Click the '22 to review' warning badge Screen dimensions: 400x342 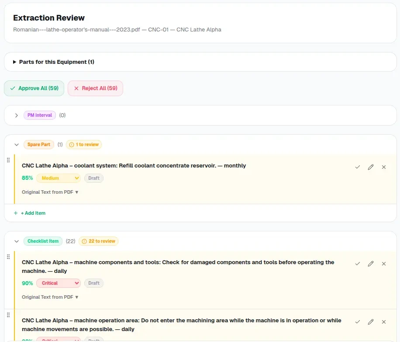(98, 241)
